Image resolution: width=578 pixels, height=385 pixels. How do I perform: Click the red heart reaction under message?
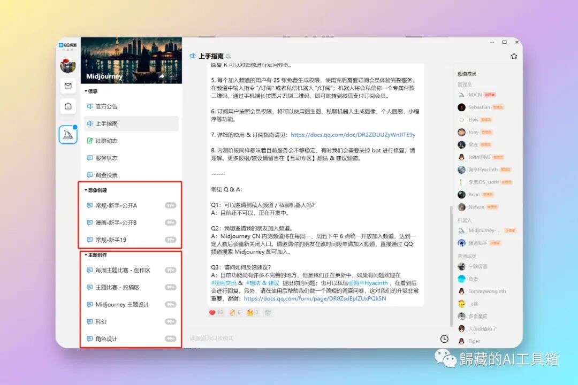216,312
